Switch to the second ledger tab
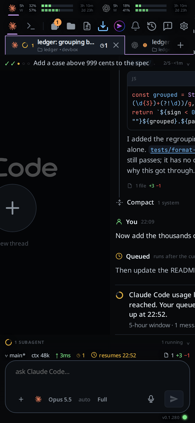 (149, 45)
